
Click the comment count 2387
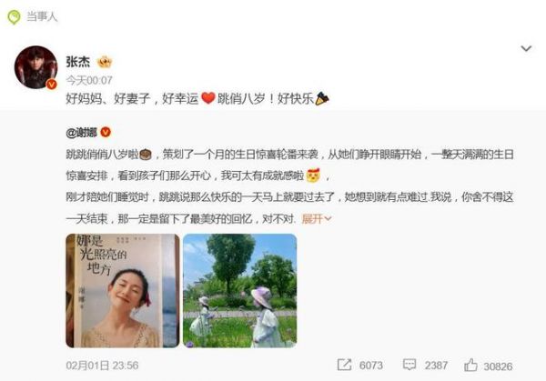(x=436, y=366)
